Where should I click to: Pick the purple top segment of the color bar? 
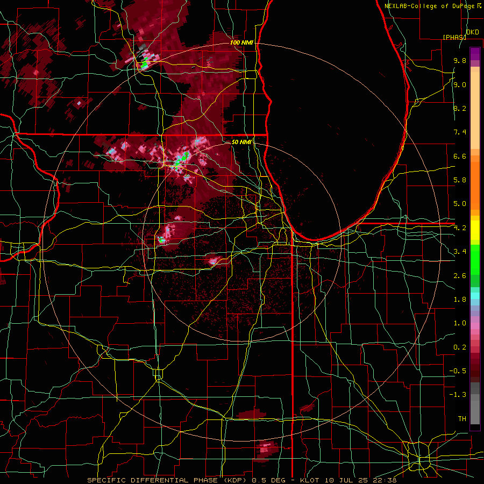pyautogui.click(x=475, y=54)
